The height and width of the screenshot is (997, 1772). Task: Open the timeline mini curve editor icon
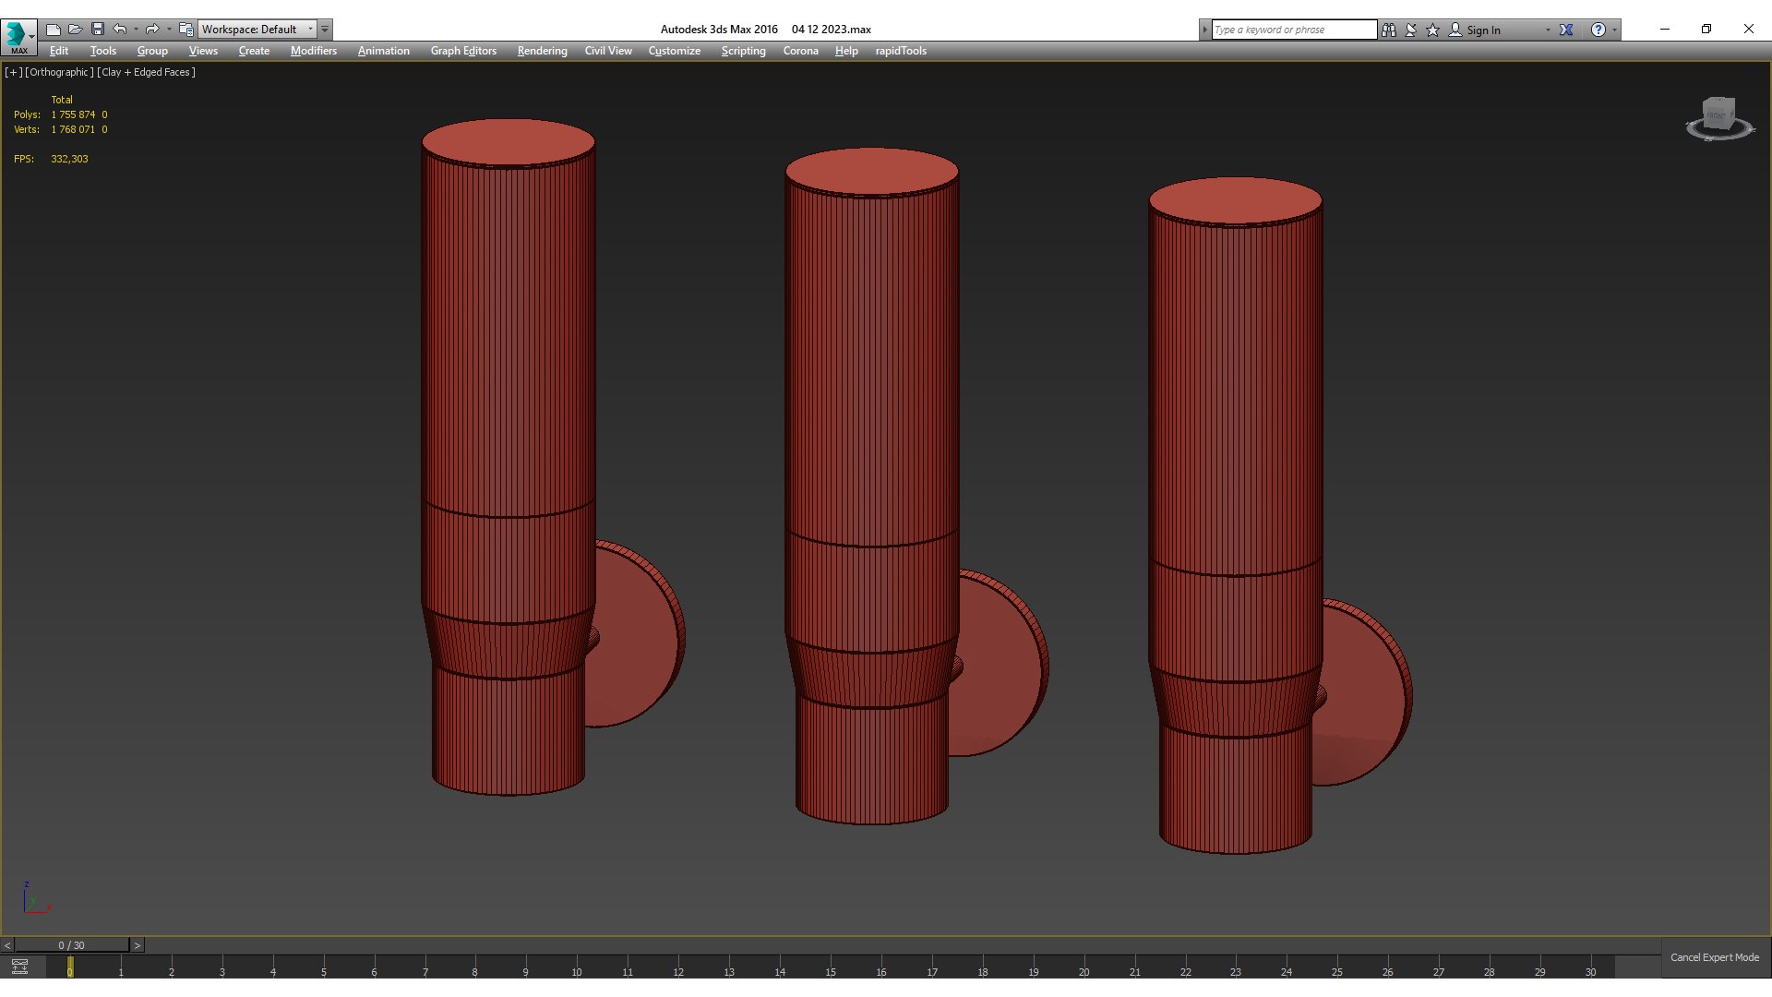coord(19,967)
